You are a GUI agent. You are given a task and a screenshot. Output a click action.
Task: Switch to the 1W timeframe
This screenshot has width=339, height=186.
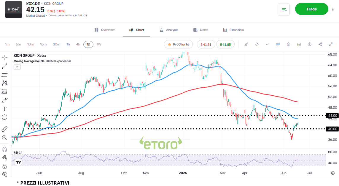[99, 44]
